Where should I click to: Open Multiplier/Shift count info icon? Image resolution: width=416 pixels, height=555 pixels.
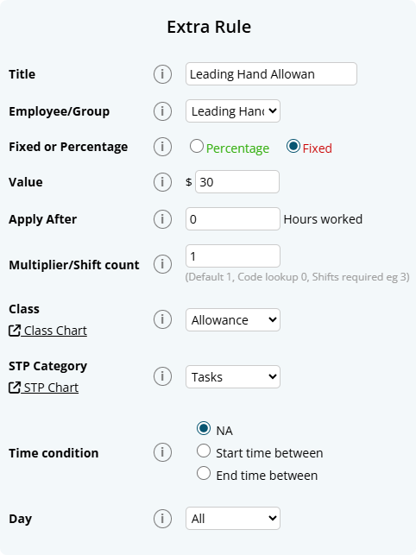click(x=162, y=264)
